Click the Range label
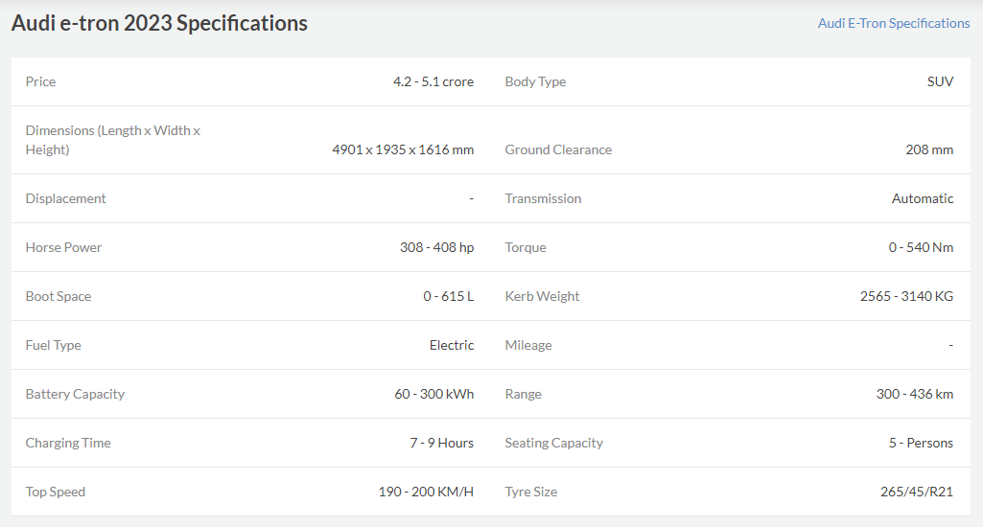 (x=524, y=394)
